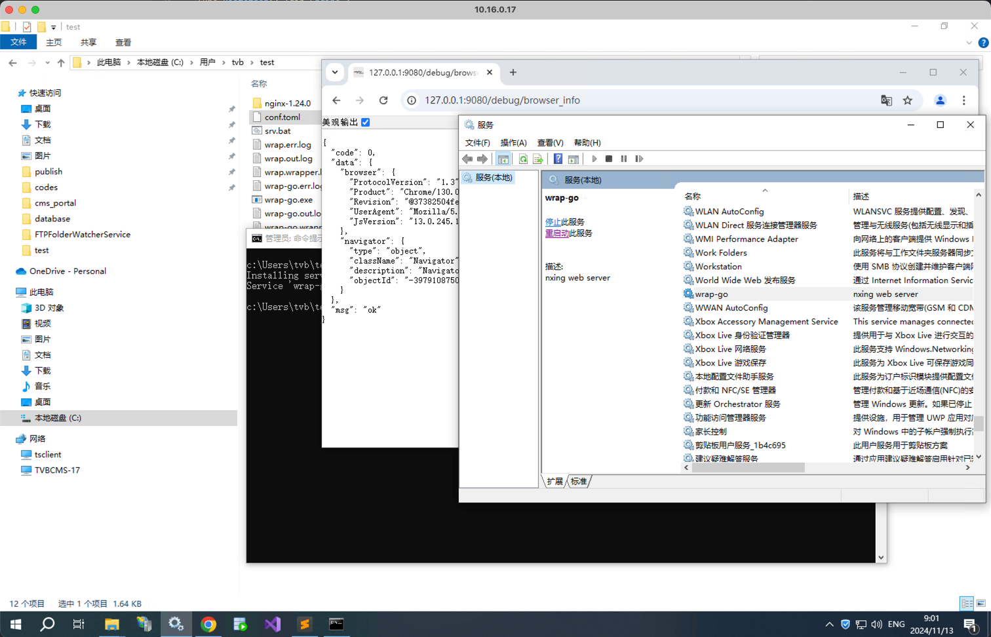
Task: Click the Restart Service icon
Action: (640, 159)
